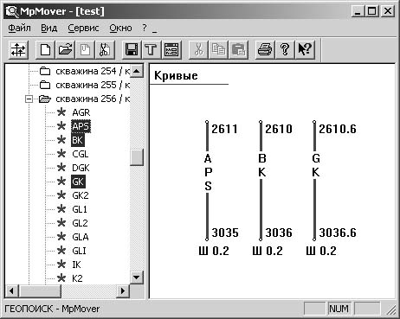Screen dimensions: 400x319
Task: Click the folder icon of скважина 254
Action: click(45, 71)
